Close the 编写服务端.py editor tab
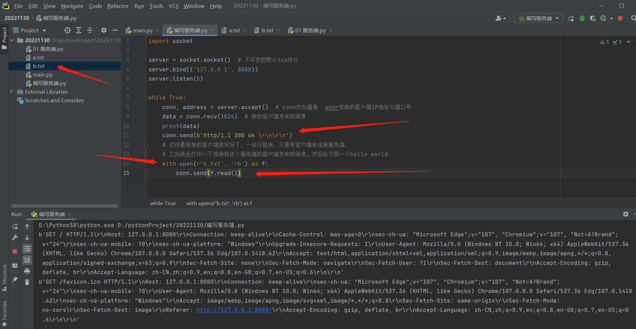 pyautogui.click(x=212, y=30)
